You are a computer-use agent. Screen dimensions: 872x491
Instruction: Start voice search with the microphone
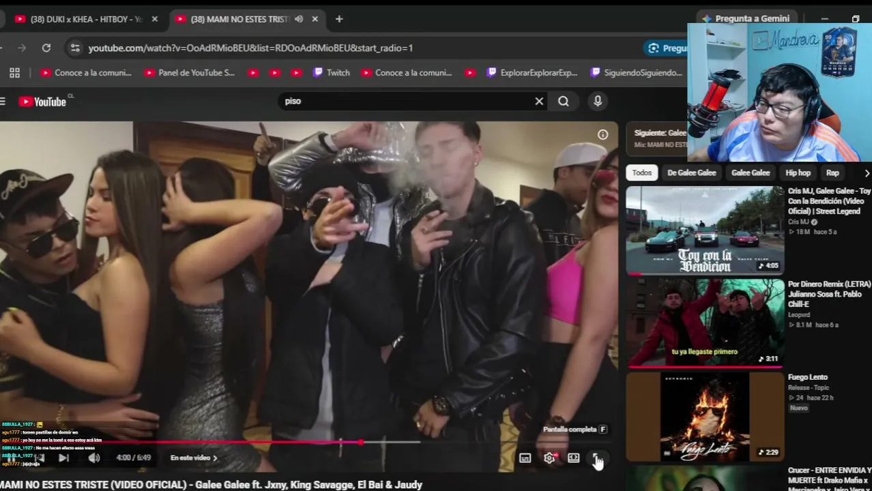pyautogui.click(x=598, y=101)
